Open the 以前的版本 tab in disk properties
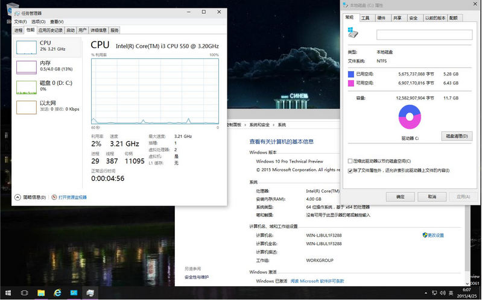 [435, 18]
